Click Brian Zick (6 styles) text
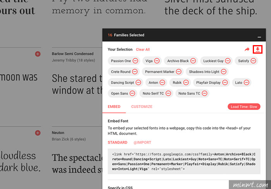The height and width of the screenshot is (189, 271). coord(69,139)
